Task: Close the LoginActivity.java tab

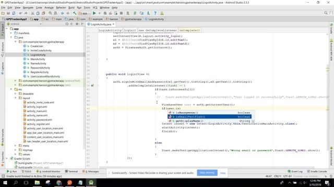Action: tap(113, 24)
